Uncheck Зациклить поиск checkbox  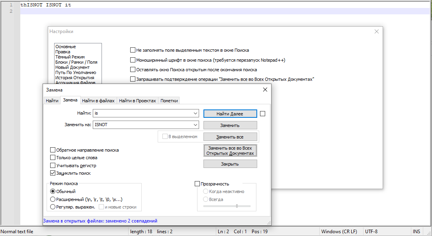pos(53,173)
